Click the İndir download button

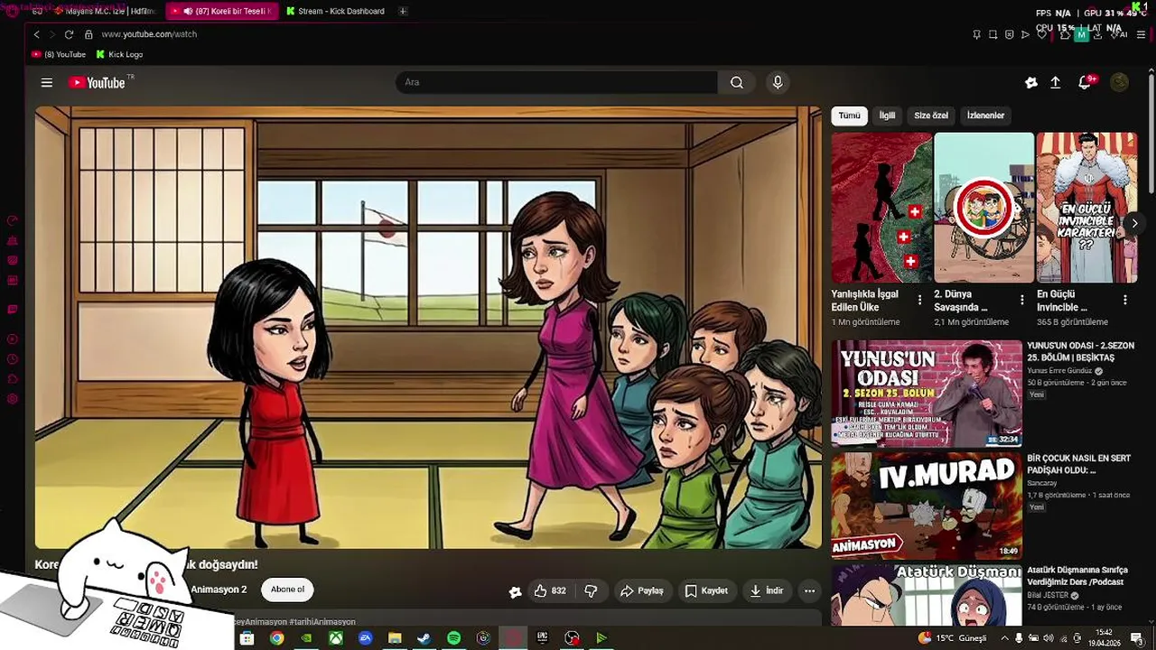767,590
